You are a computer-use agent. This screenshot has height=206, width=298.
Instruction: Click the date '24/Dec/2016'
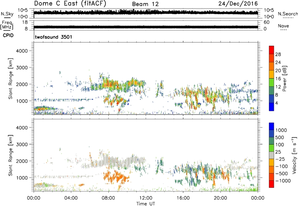(238, 4)
